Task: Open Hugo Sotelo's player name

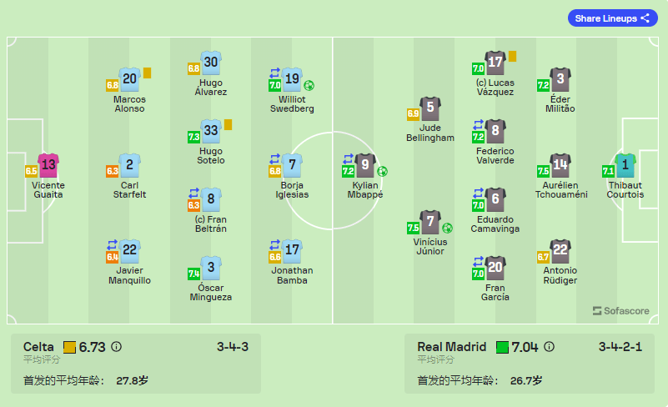Action: (210, 156)
